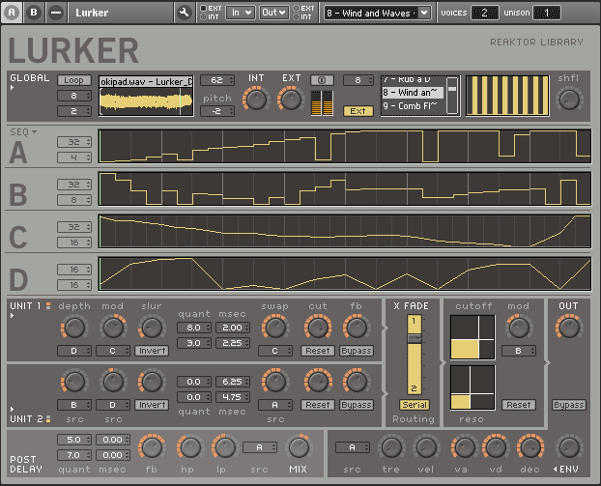The image size is (601, 486).
Task: Adjust Unit 1 fb knob
Action: [357, 328]
